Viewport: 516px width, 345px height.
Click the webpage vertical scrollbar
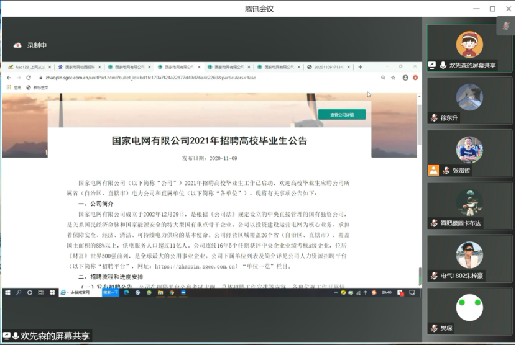419,186
